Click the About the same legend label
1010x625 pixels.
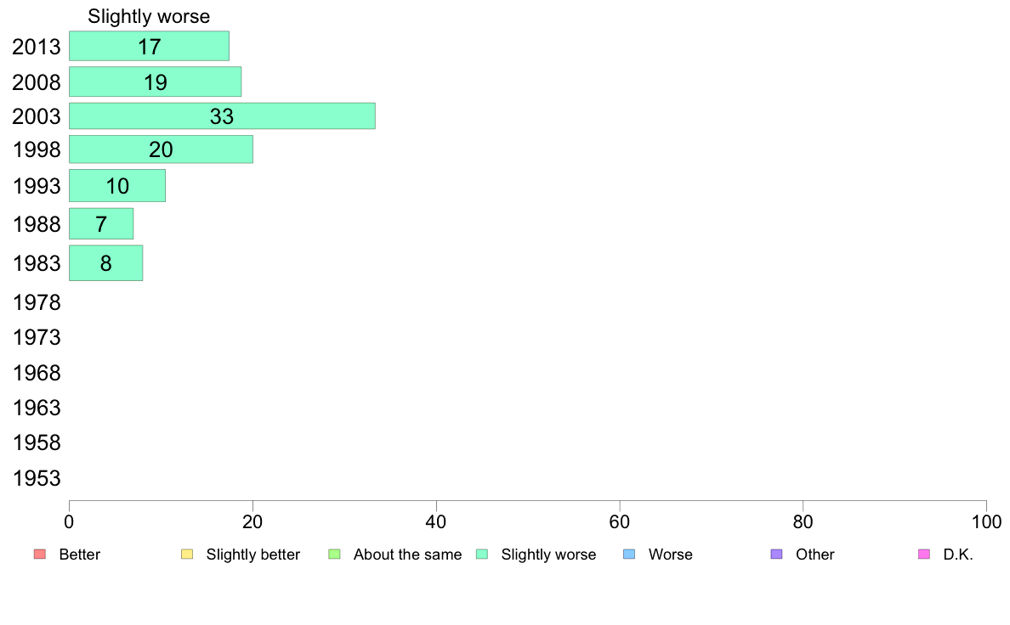coord(407,555)
